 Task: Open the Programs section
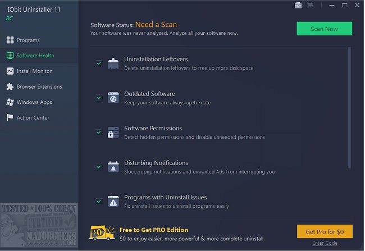coord(39,40)
